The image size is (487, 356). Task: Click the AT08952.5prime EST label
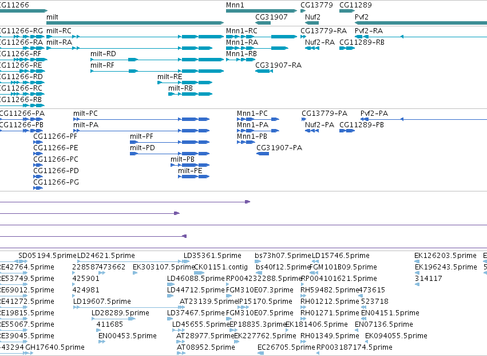[206, 347]
